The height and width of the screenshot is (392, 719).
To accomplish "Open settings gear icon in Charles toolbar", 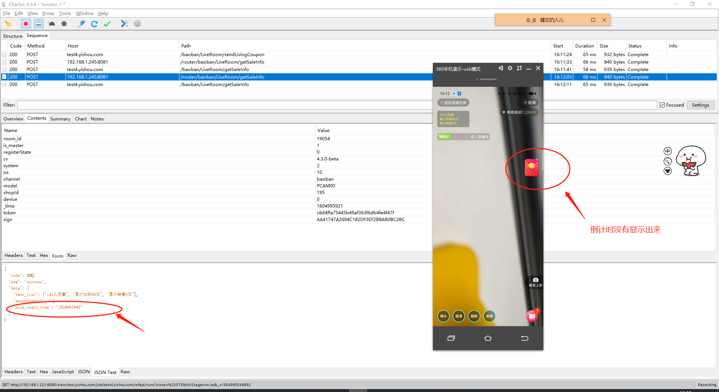I will 137,24.
